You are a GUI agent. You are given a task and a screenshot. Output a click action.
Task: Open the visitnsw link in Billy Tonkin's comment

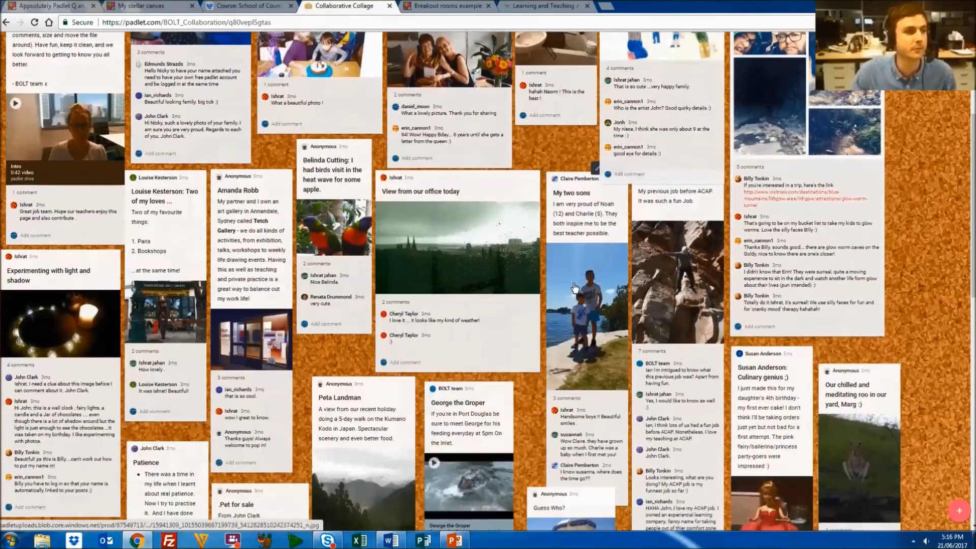coord(791,192)
